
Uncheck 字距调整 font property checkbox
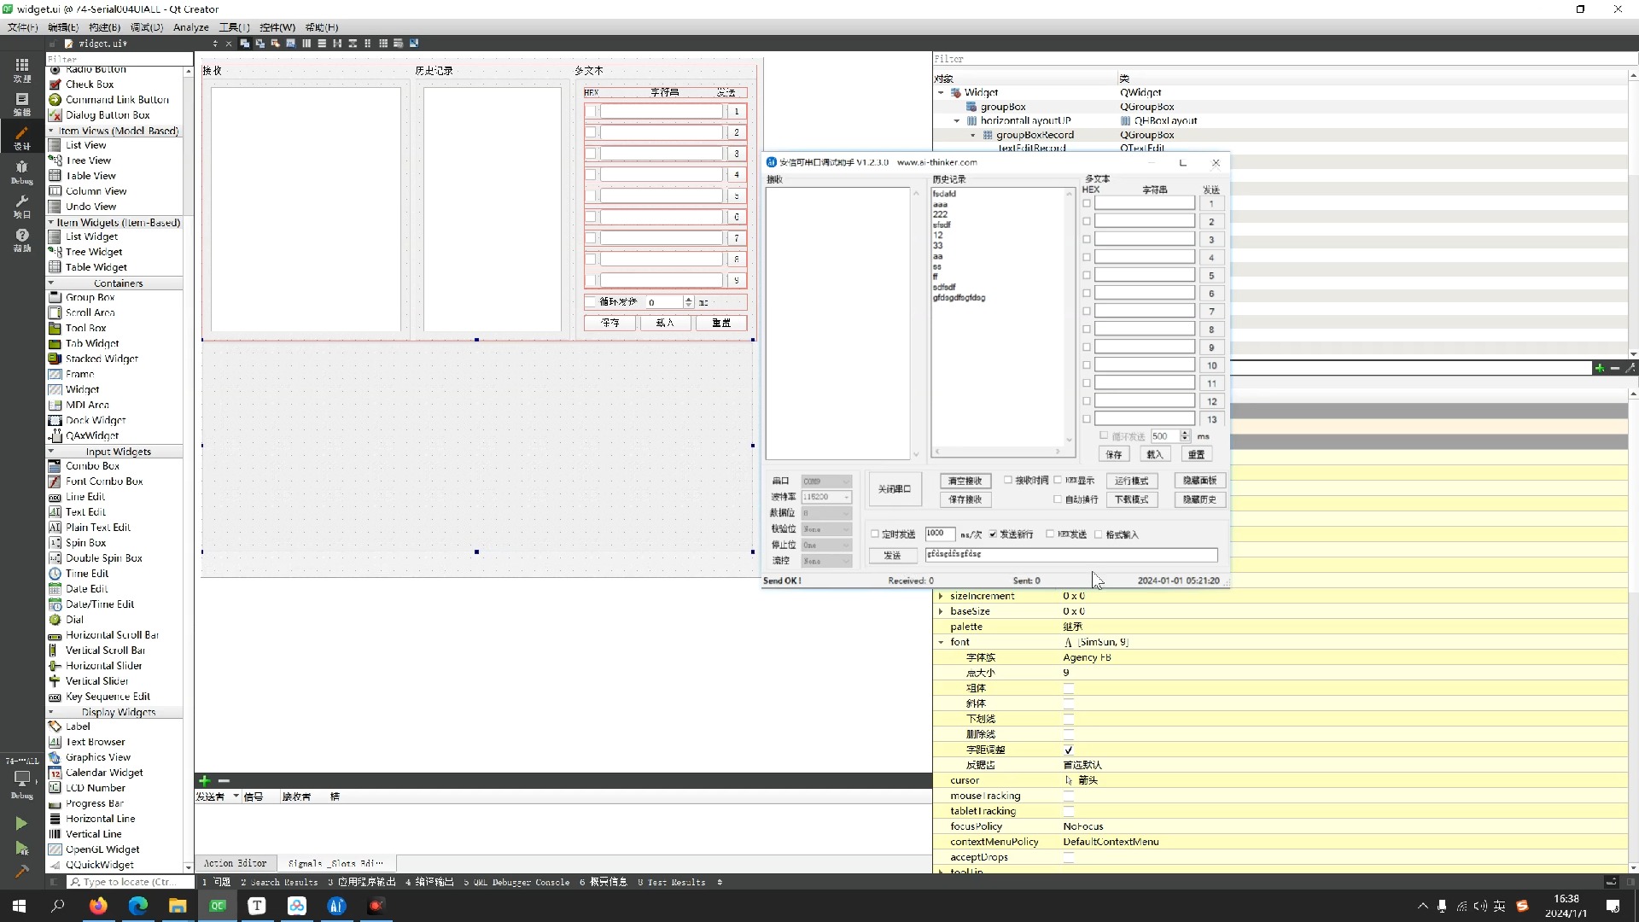tap(1069, 750)
